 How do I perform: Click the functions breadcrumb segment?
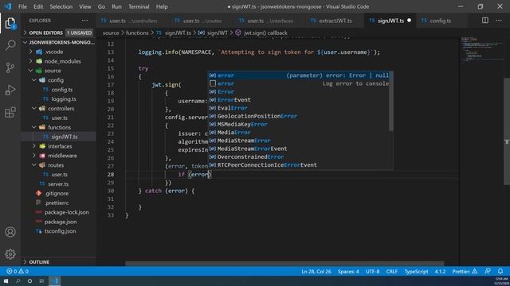[x=137, y=33]
